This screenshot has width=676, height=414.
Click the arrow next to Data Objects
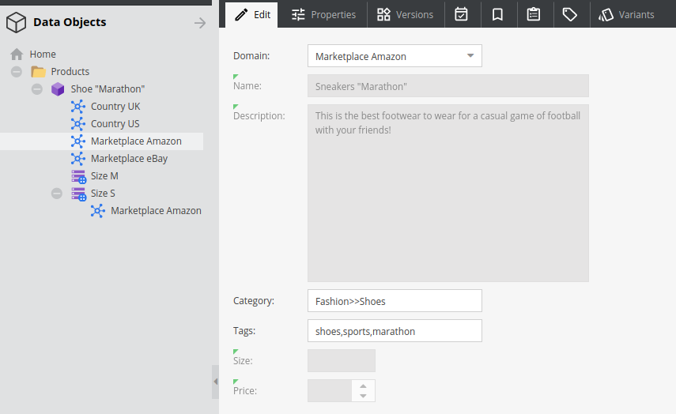[199, 23]
